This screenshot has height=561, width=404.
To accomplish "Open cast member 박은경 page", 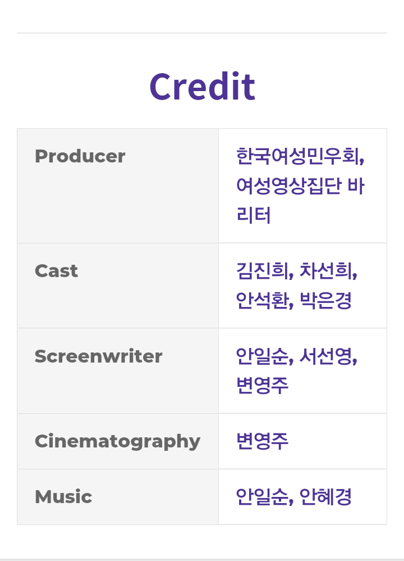I will click(x=325, y=300).
